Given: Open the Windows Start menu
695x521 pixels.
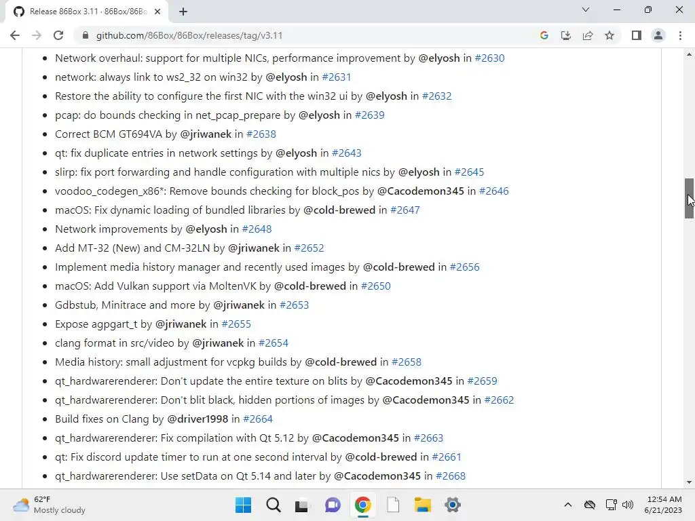Looking at the screenshot, I should tap(244, 505).
